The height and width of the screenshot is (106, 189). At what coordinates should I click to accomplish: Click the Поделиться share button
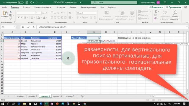click(x=156, y=7)
